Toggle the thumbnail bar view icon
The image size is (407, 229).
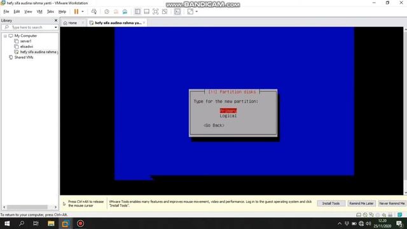click(x=146, y=11)
